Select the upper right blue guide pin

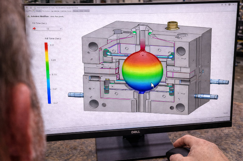219,82
